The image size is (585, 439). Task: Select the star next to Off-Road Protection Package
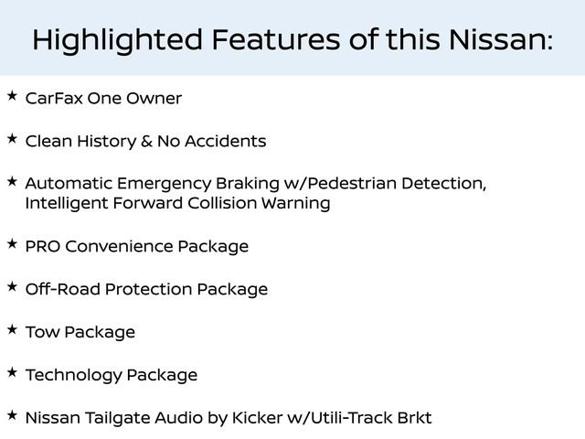11,286
